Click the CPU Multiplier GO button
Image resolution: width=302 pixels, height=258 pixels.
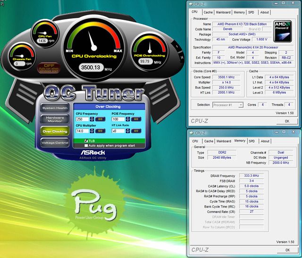(101, 131)
